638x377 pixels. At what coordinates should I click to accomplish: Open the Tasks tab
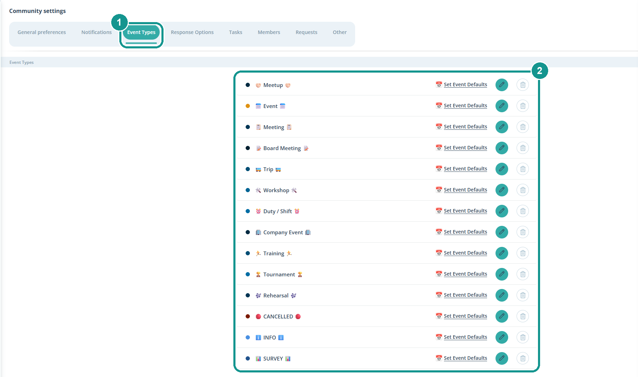point(235,32)
